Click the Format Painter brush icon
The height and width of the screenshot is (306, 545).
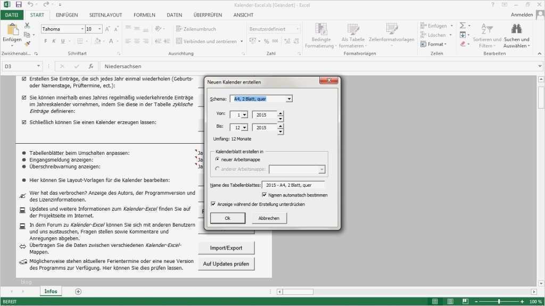pos(27,44)
